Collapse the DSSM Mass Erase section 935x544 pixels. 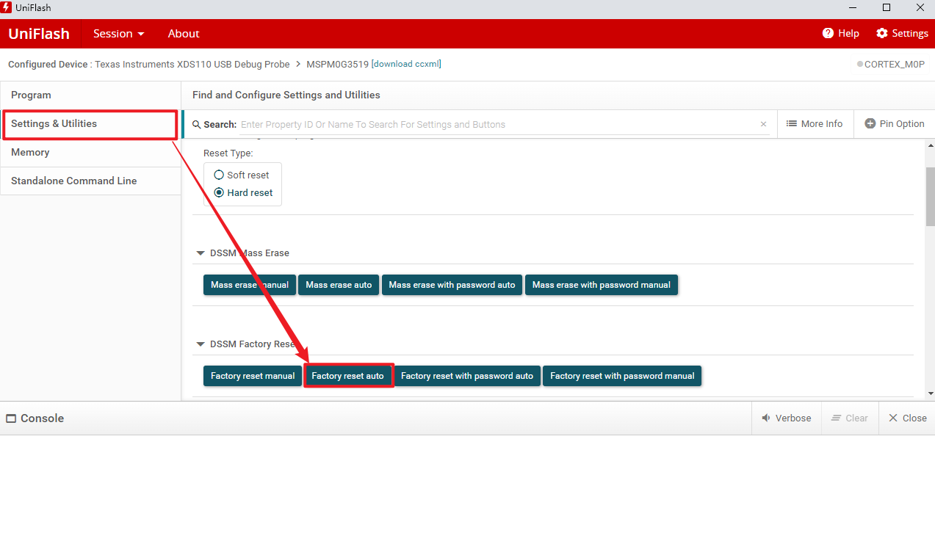coord(201,253)
